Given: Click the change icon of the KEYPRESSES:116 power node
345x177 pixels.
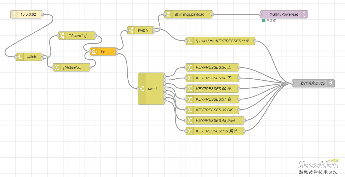Looking at the screenshot, I should pos(190,41).
